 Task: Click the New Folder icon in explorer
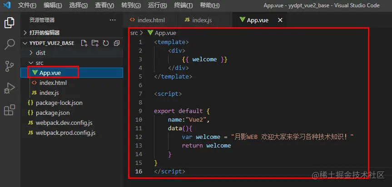95,43
